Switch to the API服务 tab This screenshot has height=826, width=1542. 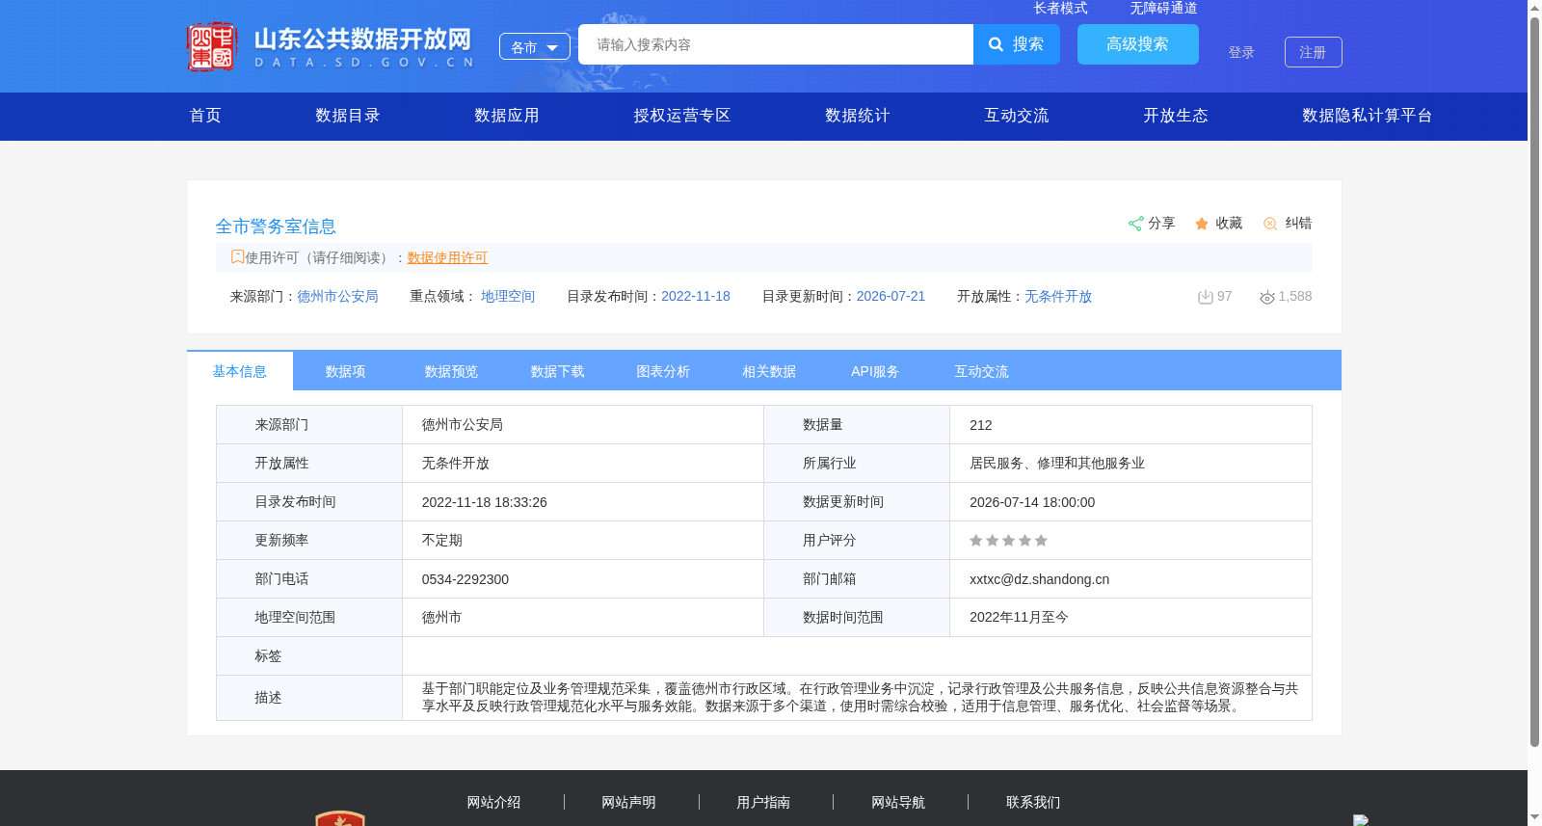pyautogui.click(x=876, y=371)
